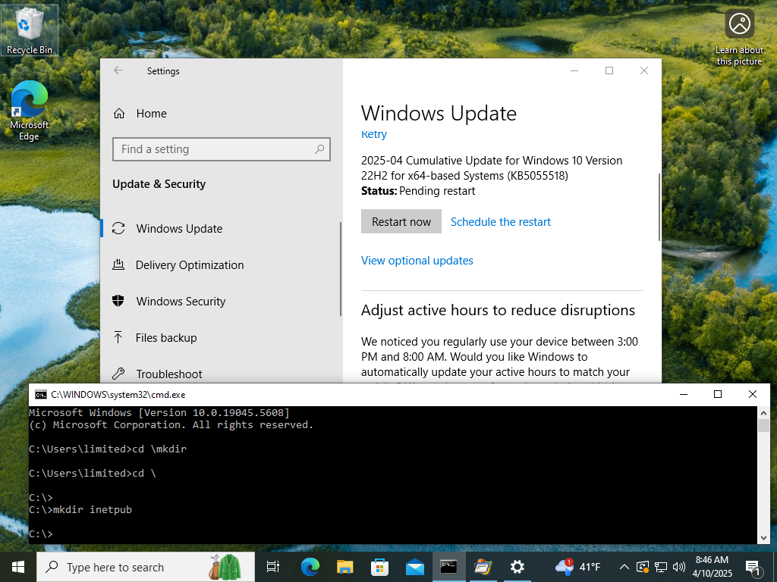Click the cmd.exe title bar icon
This screenshot has height=582, width=777.
tap(41, 394)
